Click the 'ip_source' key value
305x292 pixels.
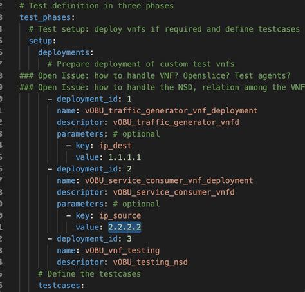tap(120, 215)
